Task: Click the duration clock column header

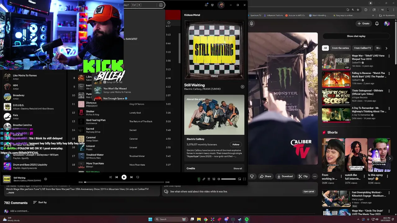Action: [x=169, y=22]
